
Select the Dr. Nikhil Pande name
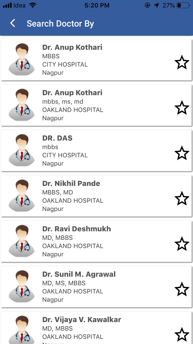tap(71, 183)
